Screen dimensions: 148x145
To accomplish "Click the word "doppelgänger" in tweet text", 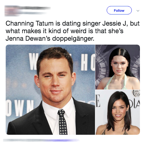I will tap(73, 39).
